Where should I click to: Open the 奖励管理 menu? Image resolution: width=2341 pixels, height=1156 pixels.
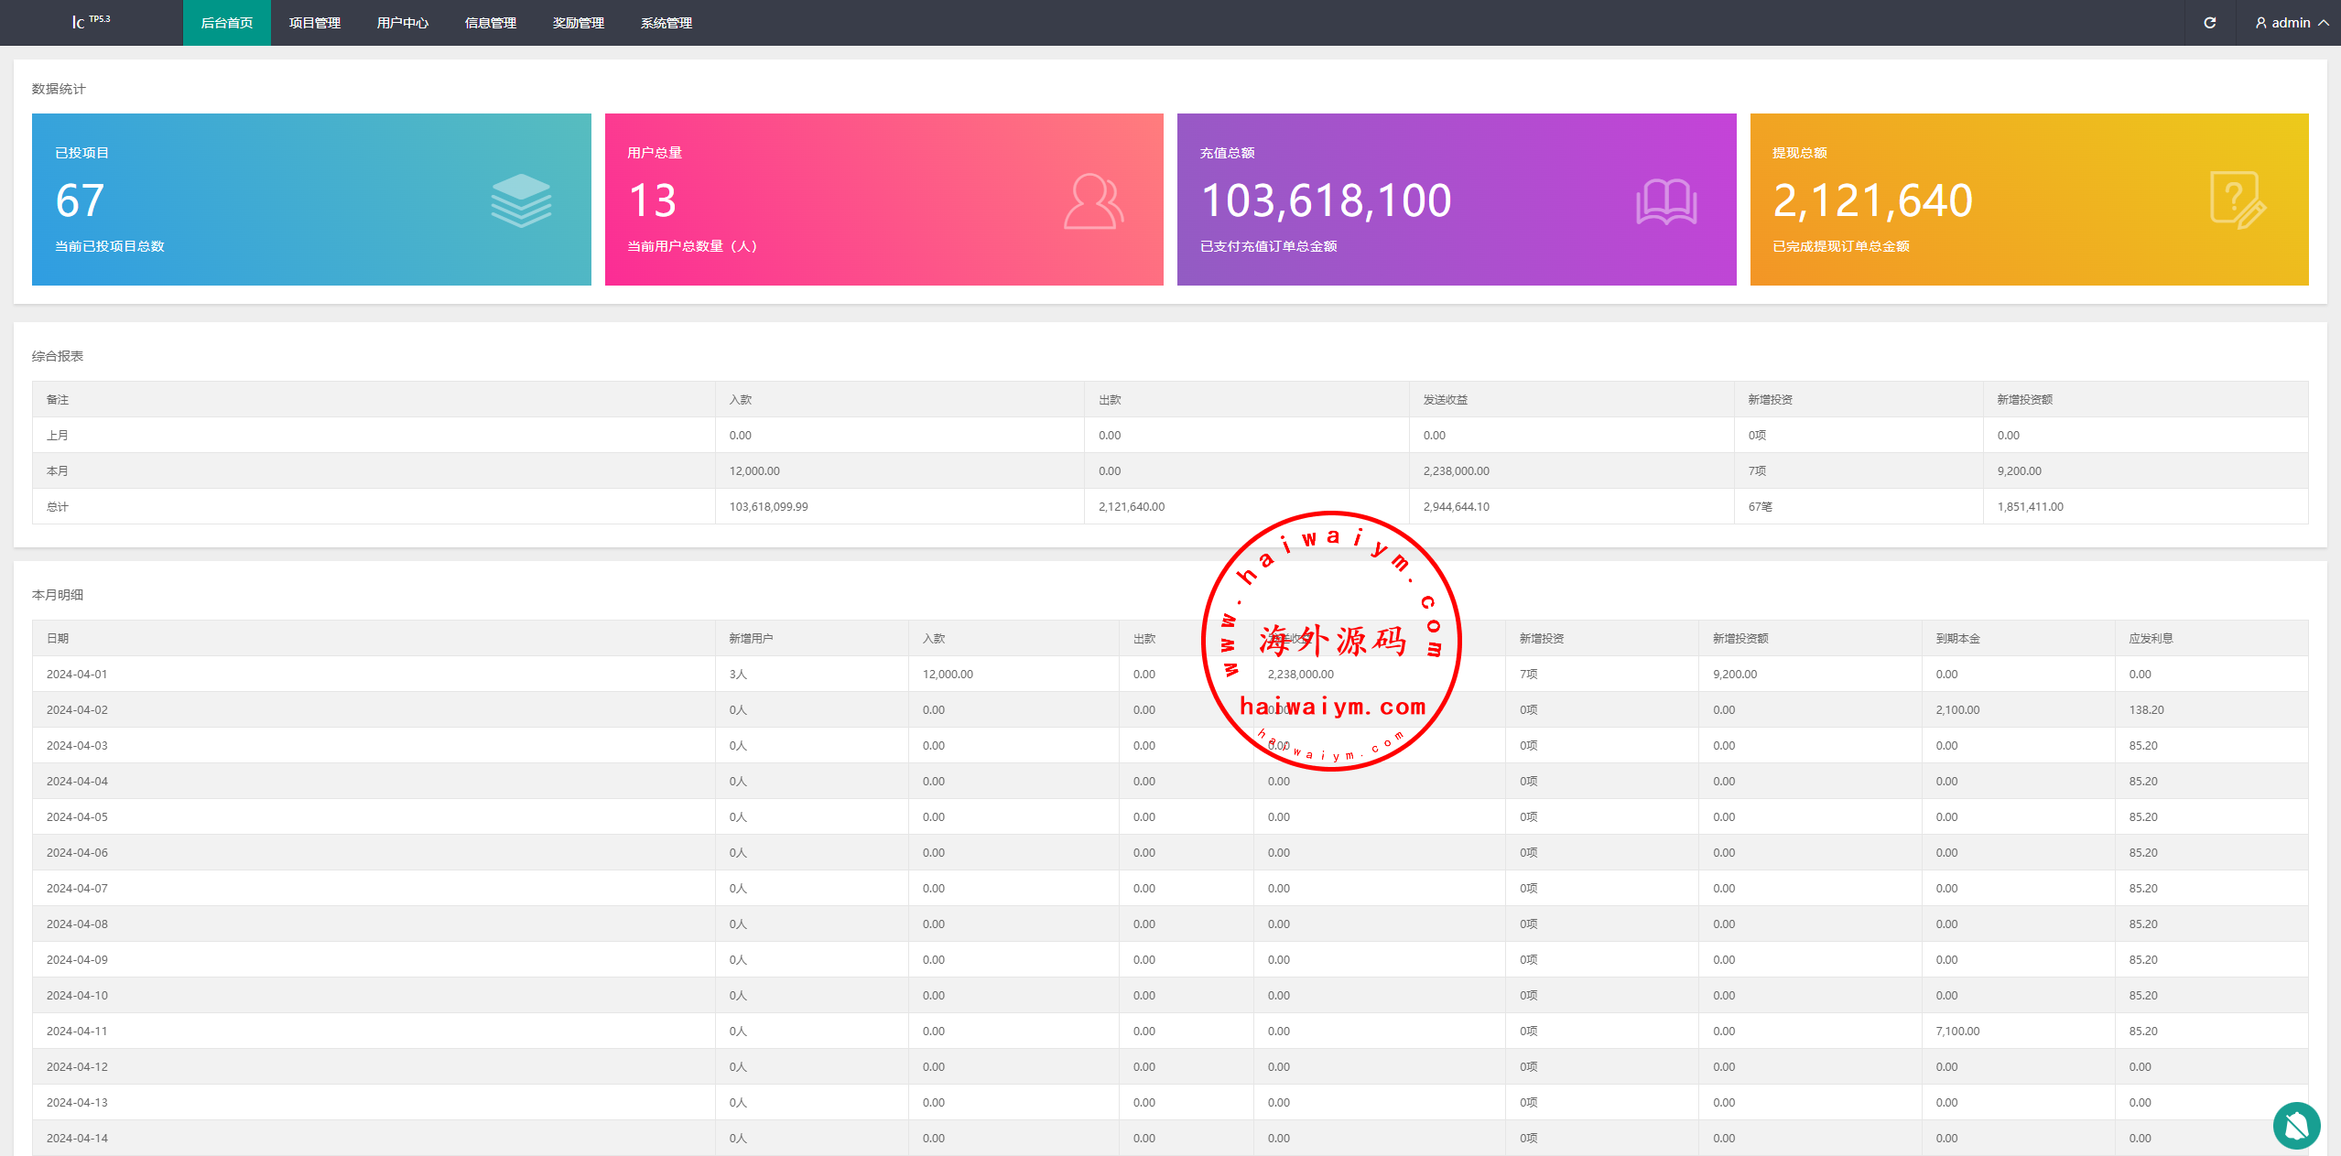tap(578, 23)
